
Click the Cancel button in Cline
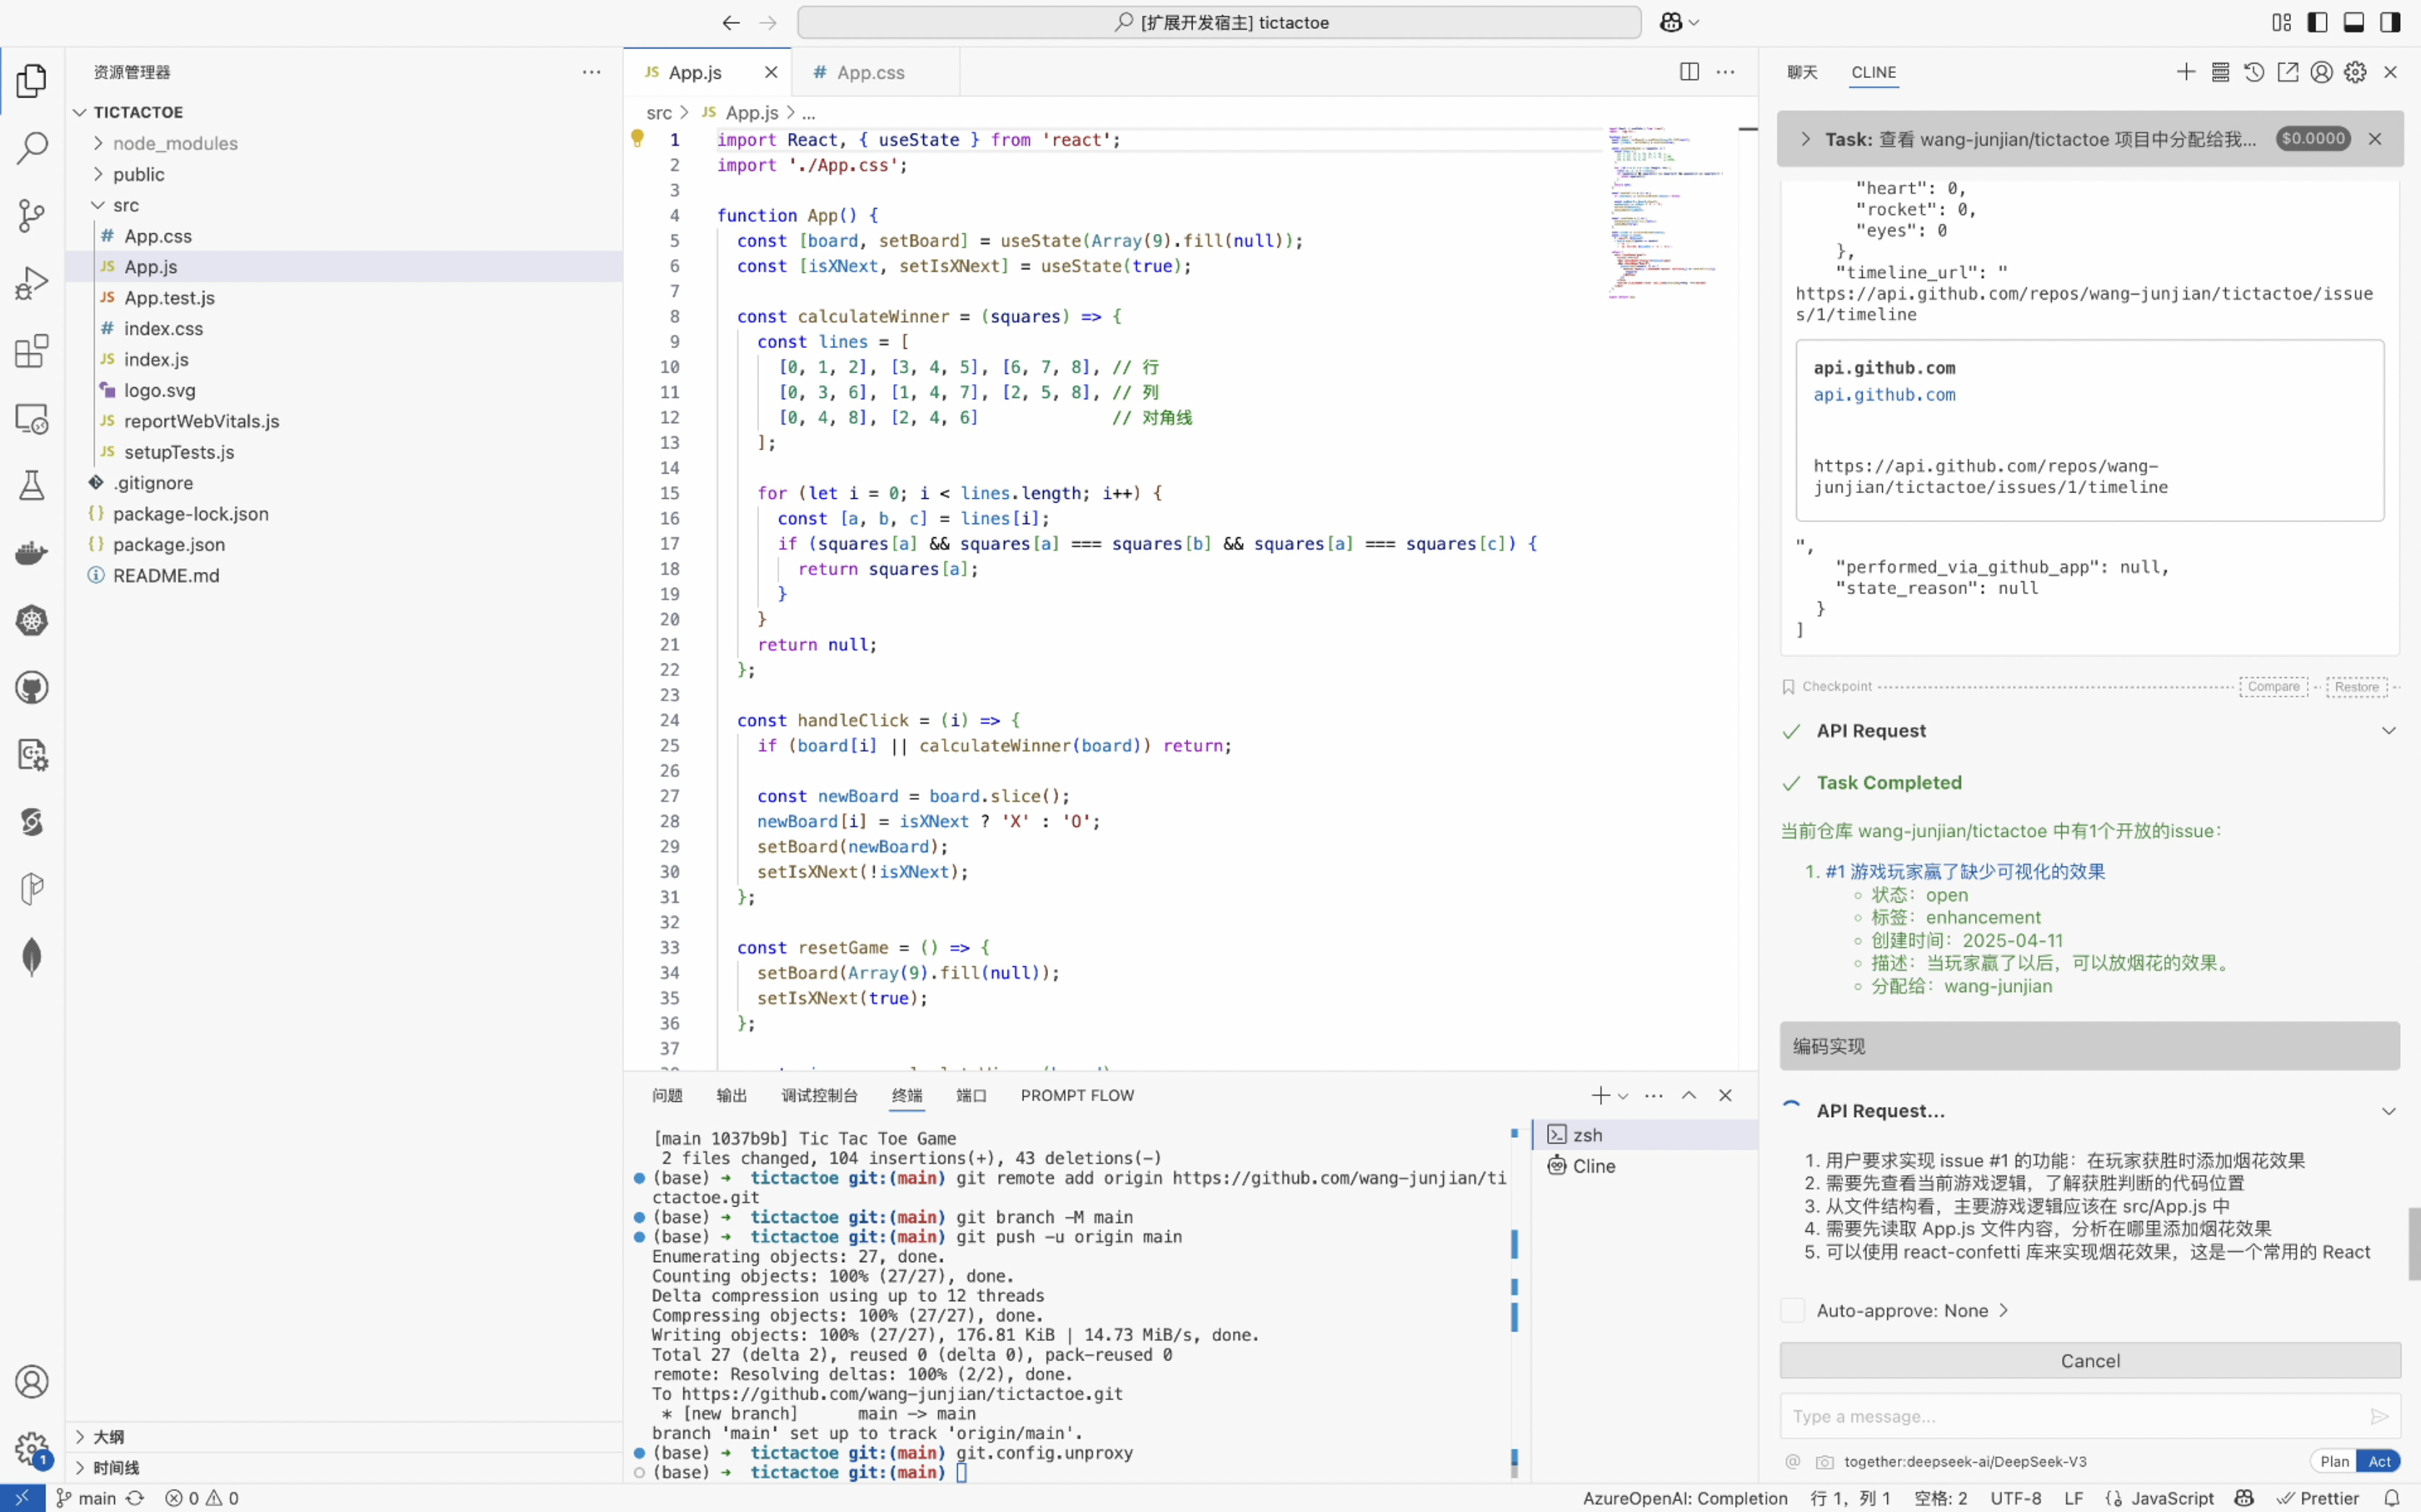point(2089,1360)
